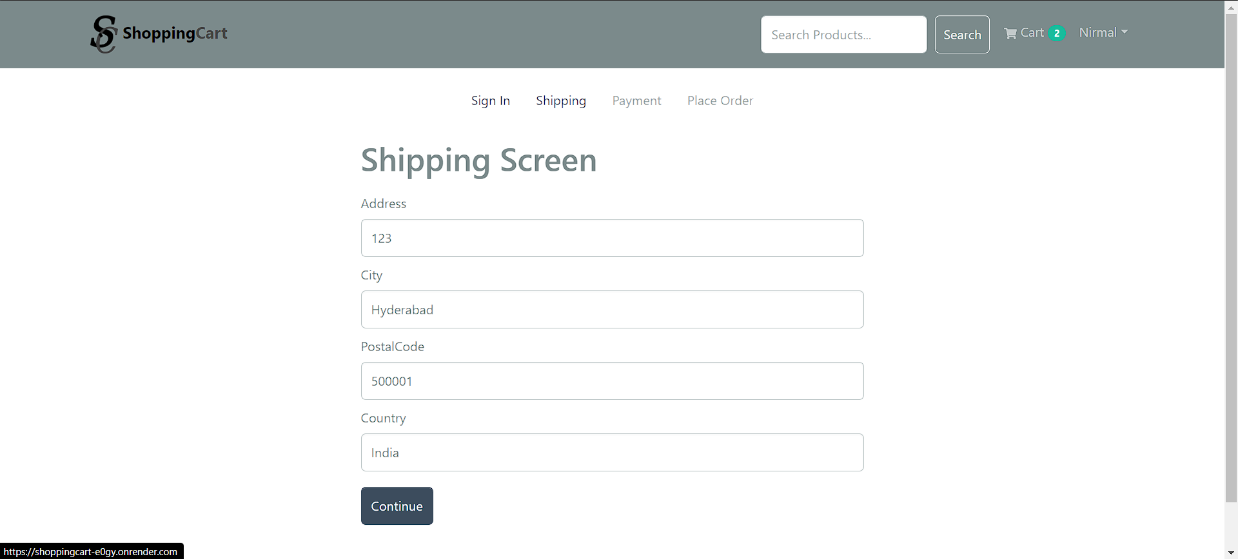Click the scrollbar down arrow
Viewport: 1238px width, 559px height.
pyautogui.click(x=1231, y=553)
